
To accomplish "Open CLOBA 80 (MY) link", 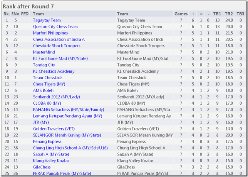I will point(47,103).
